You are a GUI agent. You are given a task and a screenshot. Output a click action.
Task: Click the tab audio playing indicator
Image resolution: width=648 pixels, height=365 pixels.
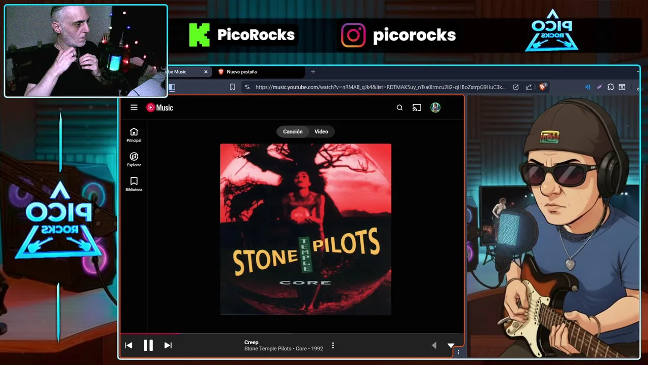tap(588, 87)
